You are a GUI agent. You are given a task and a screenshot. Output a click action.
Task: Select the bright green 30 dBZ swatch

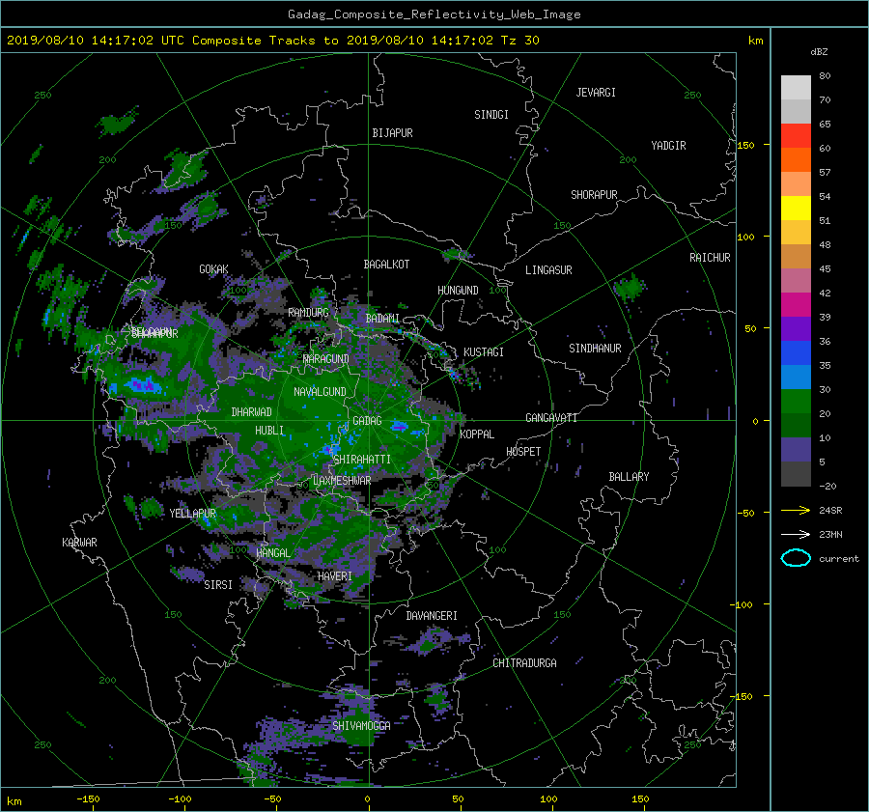pyautogui.click(x=796, y=401)
